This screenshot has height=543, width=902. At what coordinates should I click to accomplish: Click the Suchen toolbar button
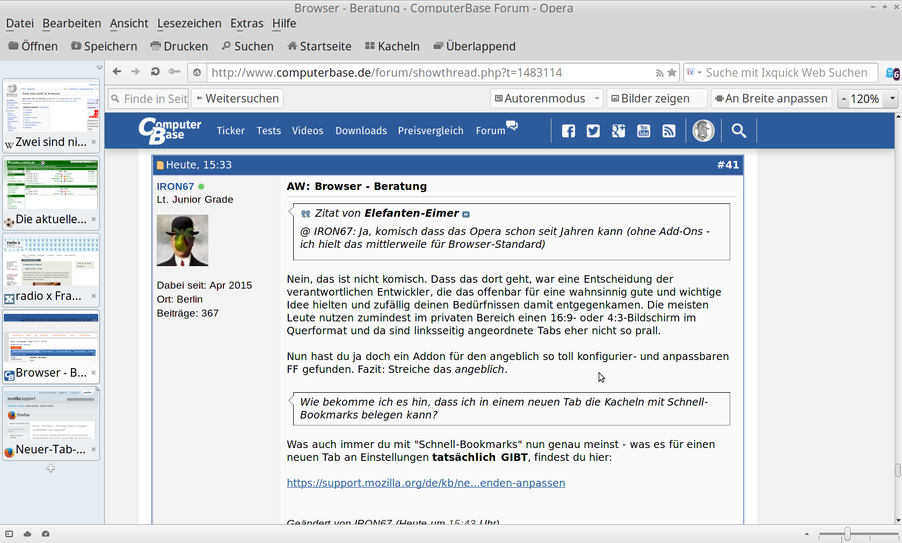248,46
